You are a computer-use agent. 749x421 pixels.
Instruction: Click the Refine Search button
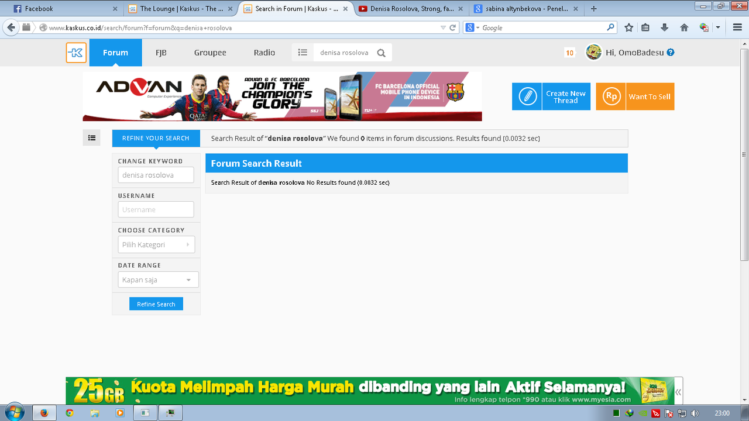click(156, 304)
